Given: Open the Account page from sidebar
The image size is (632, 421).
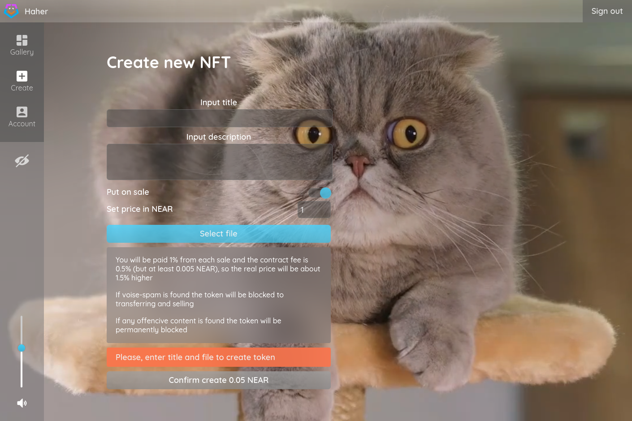Looking at the screenshot, I should click(x=22, y=117).
